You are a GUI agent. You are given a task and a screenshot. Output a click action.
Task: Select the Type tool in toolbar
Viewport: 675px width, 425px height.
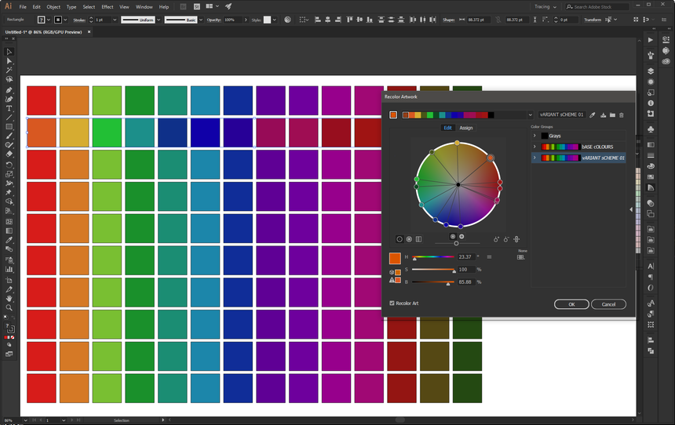9,108
